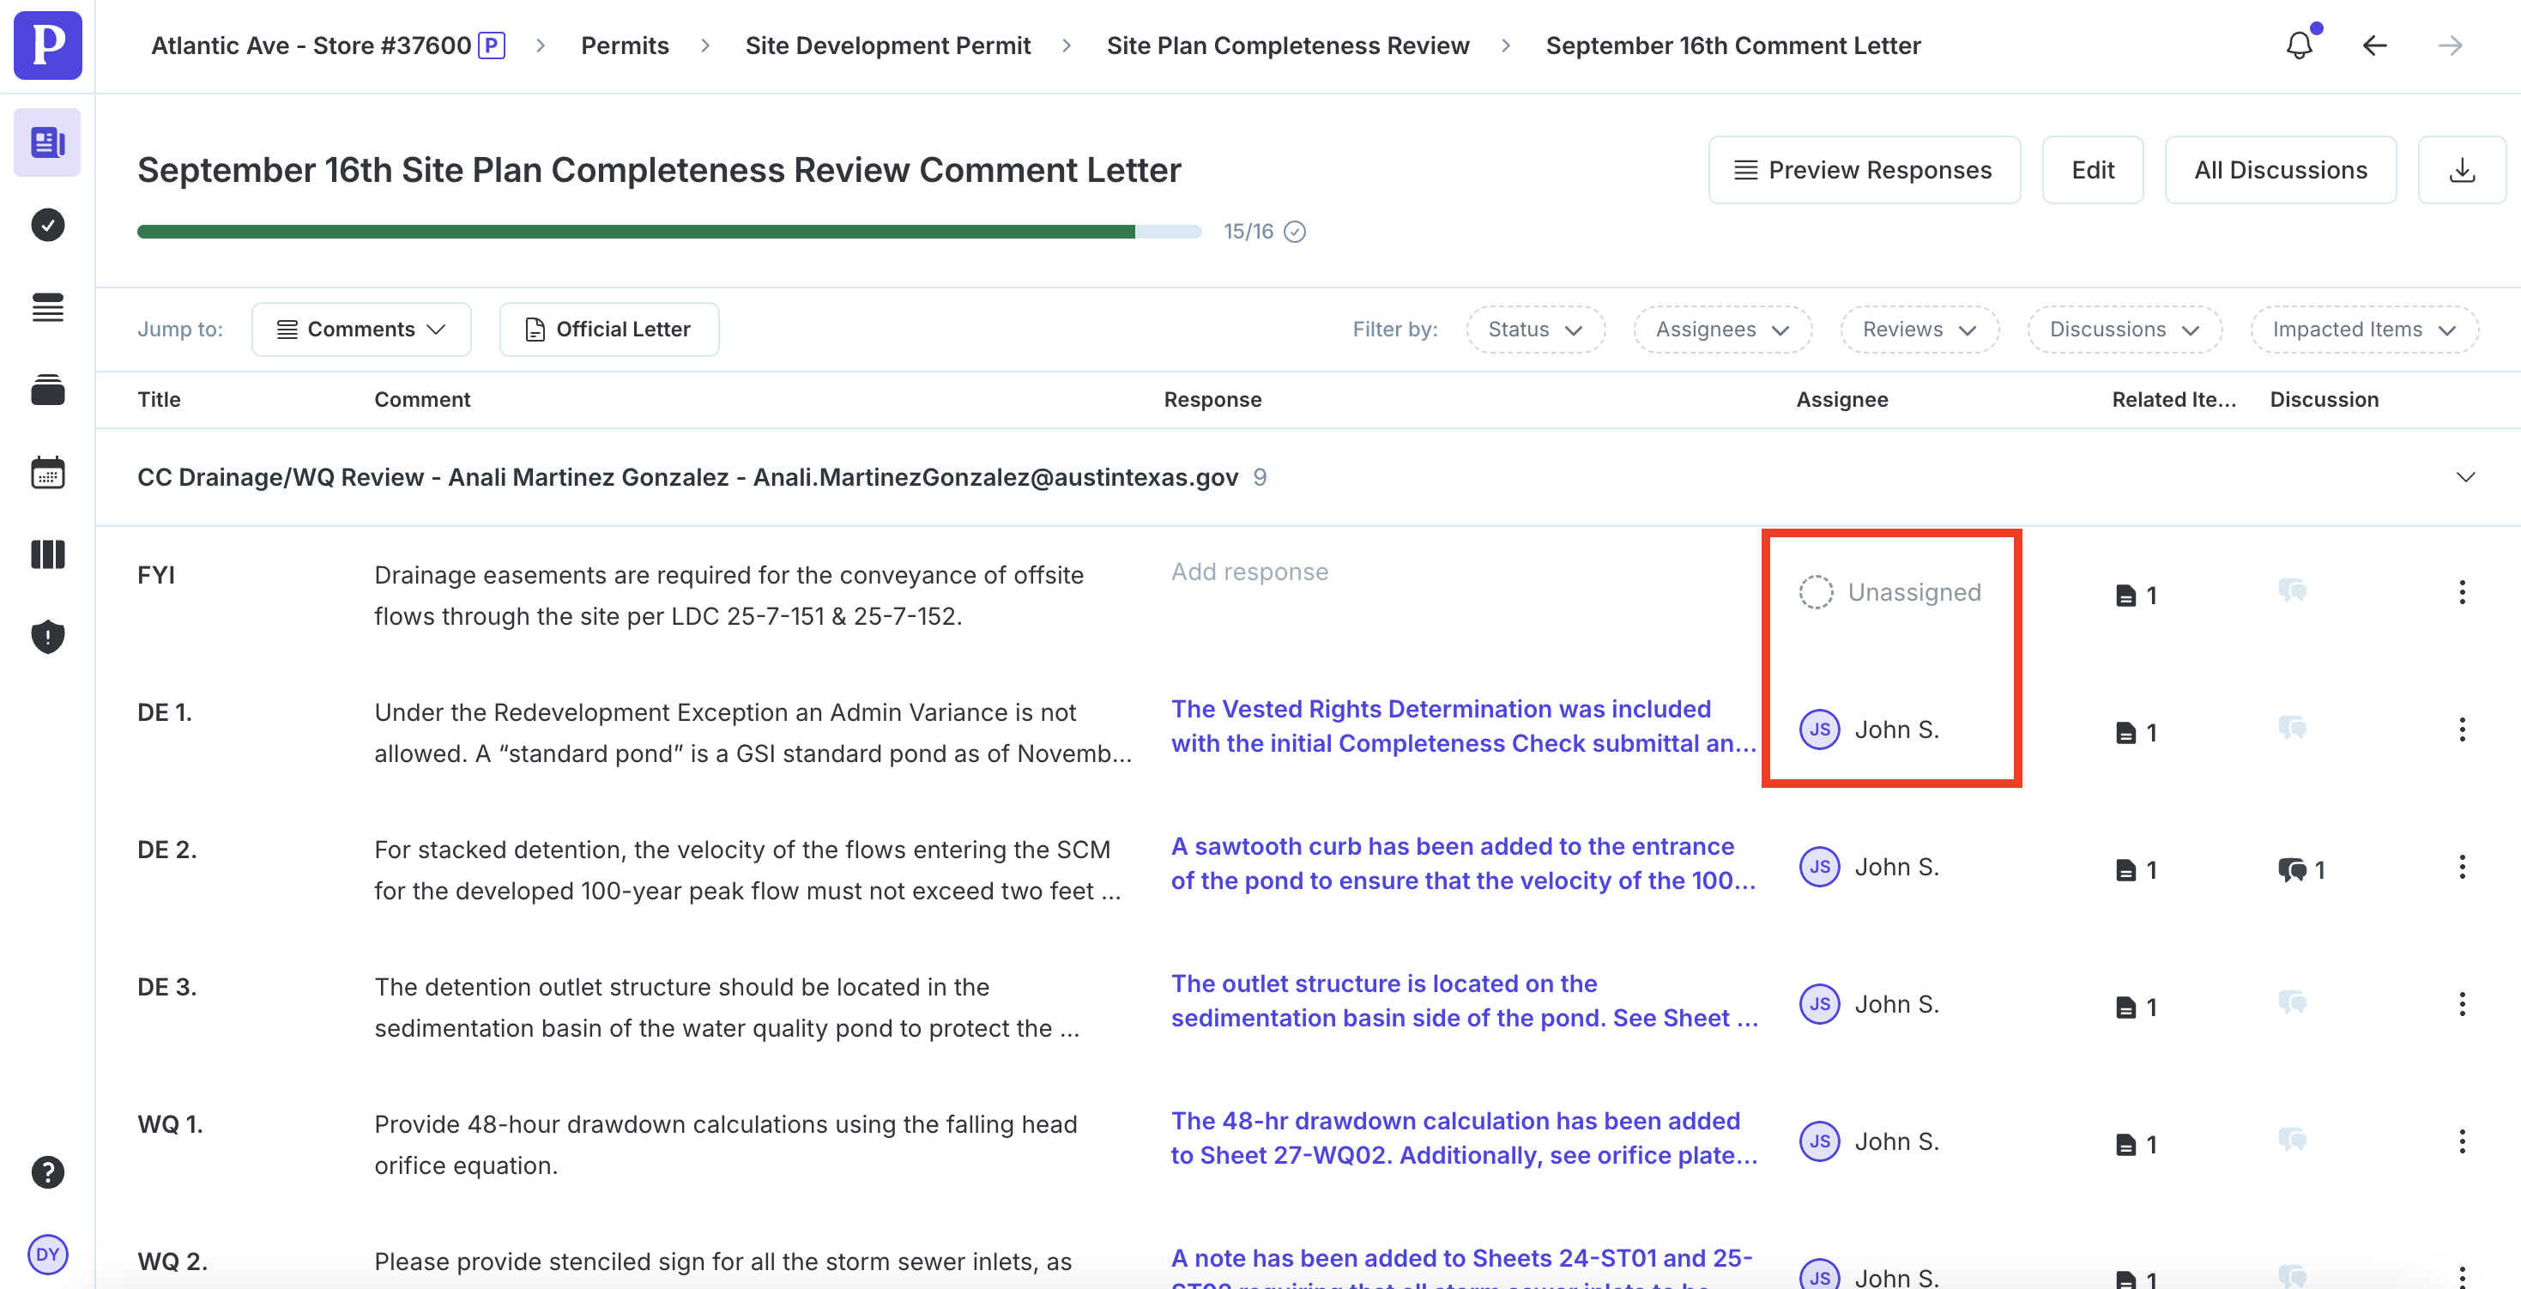Click the Official Letter button

click(x=608, y=330)
